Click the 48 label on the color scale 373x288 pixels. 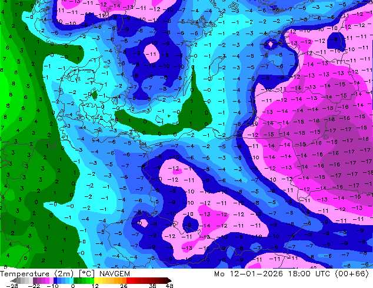click(x=169, y=286)
